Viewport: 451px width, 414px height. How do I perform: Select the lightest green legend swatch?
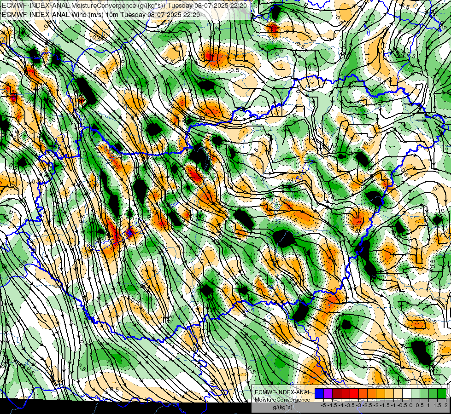coord(416,393)
